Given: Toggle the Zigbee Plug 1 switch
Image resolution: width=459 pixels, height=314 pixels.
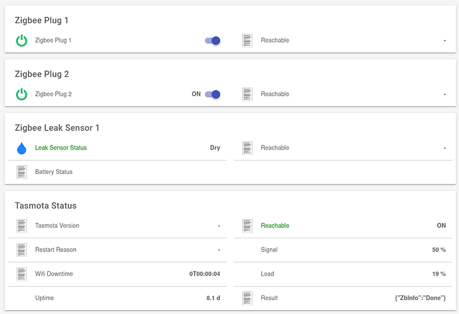Looking at the screenshot, I should click(x=213, y=40).
